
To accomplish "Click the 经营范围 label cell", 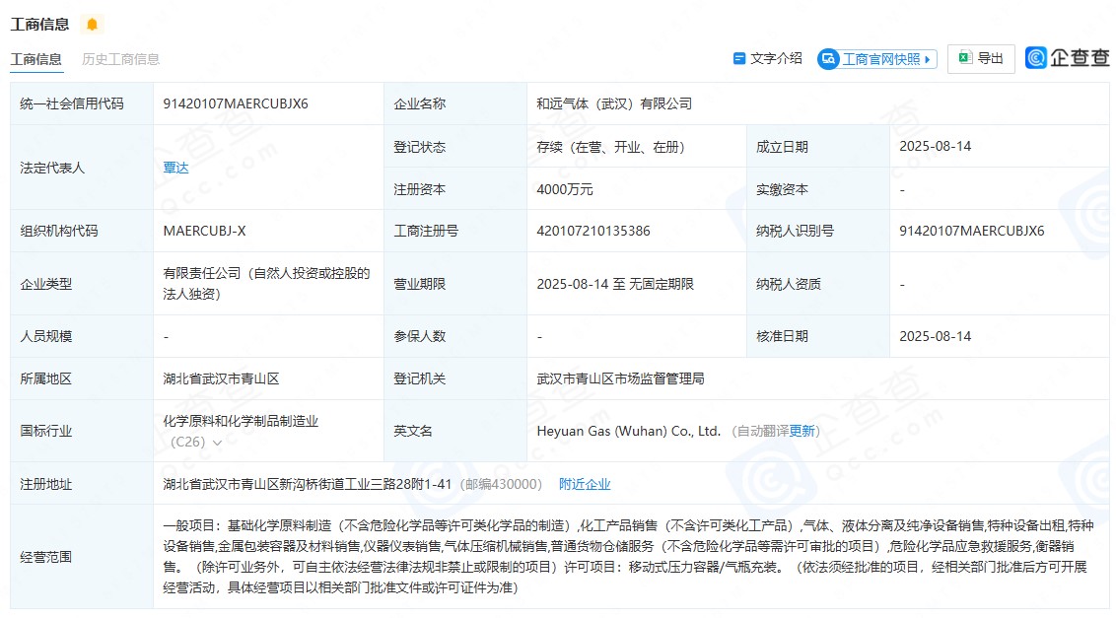I will (82, 557).
